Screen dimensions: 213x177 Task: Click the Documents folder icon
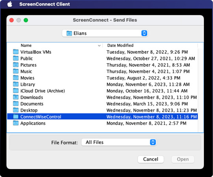16,104
